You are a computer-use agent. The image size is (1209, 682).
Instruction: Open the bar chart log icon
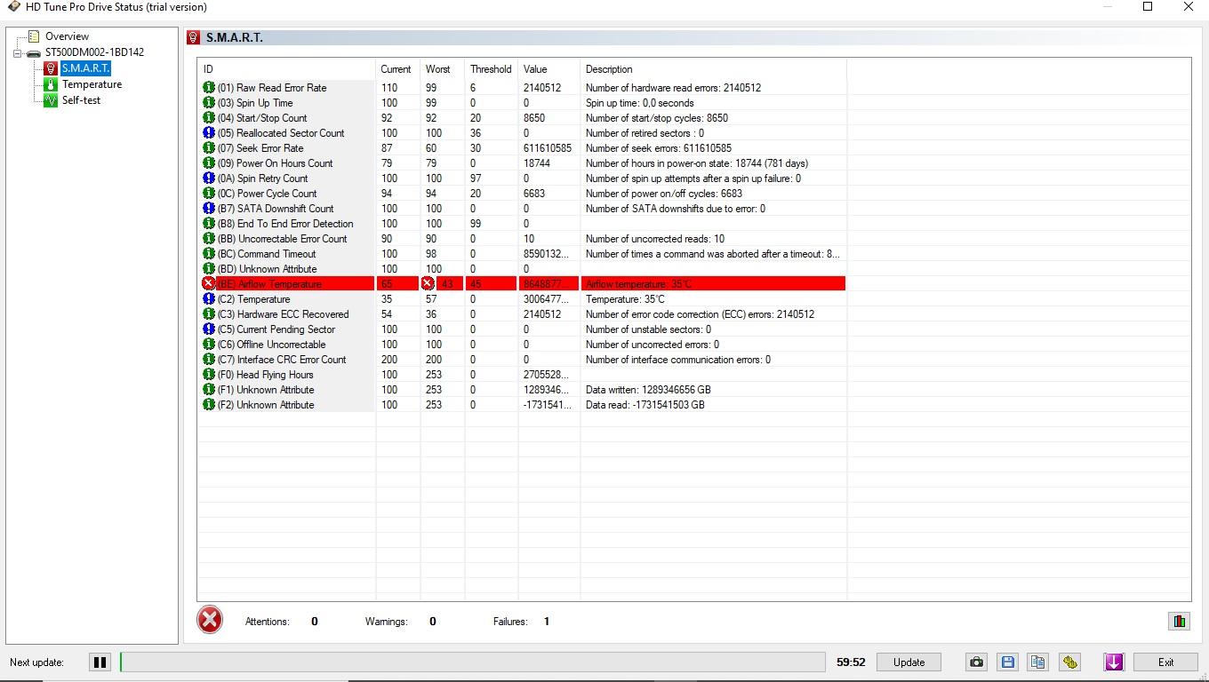point(1179,622)
